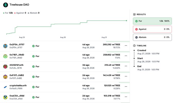Click the grey minus in Abstain result
The height and width of the screenshot is (103, 175).
tap(136, 37)
